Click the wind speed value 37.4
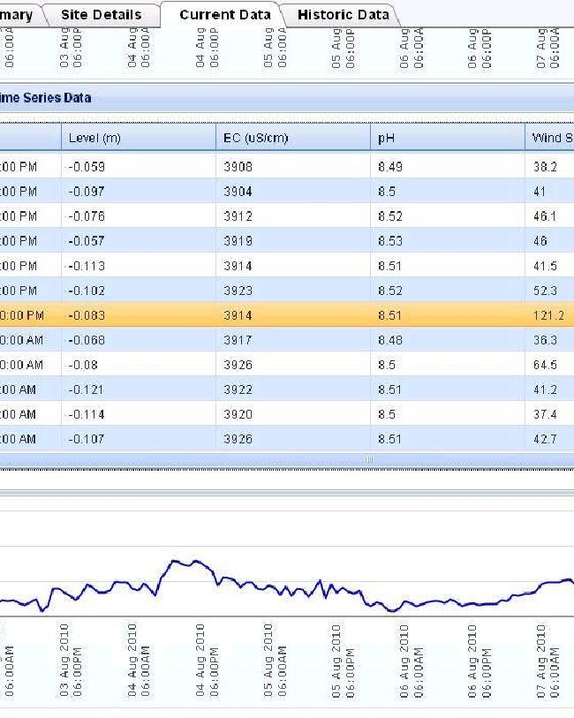Viewport: 574px width, 718px height. coord(545,414)
